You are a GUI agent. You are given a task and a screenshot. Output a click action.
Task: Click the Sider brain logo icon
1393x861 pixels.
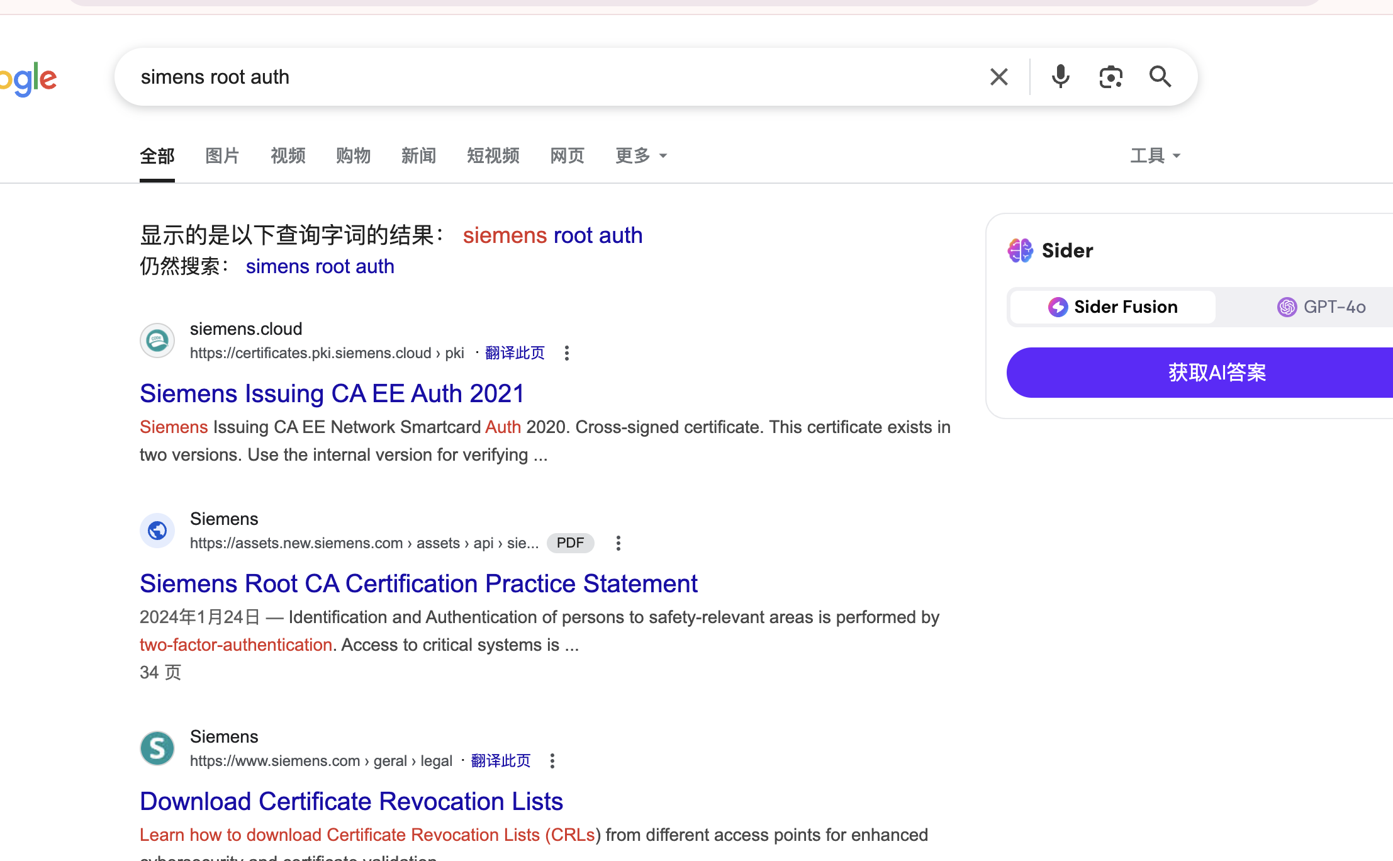pos(1020,250)
